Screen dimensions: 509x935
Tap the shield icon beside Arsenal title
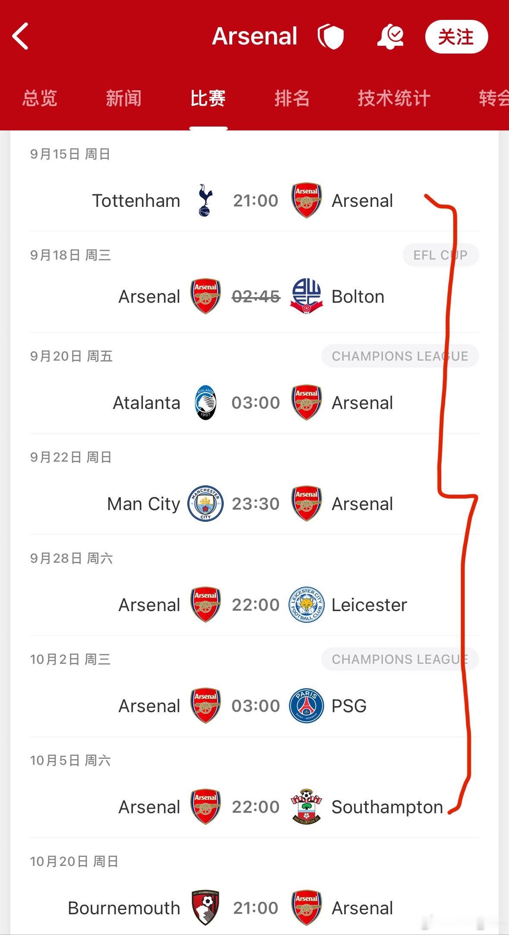tap(331, 36)
